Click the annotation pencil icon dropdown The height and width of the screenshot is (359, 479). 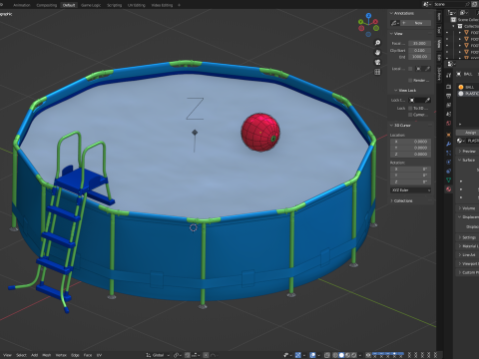tap(395, 23)
